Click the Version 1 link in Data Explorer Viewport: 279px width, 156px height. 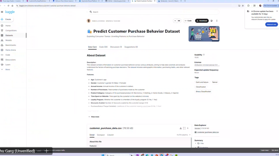(198, 128)
